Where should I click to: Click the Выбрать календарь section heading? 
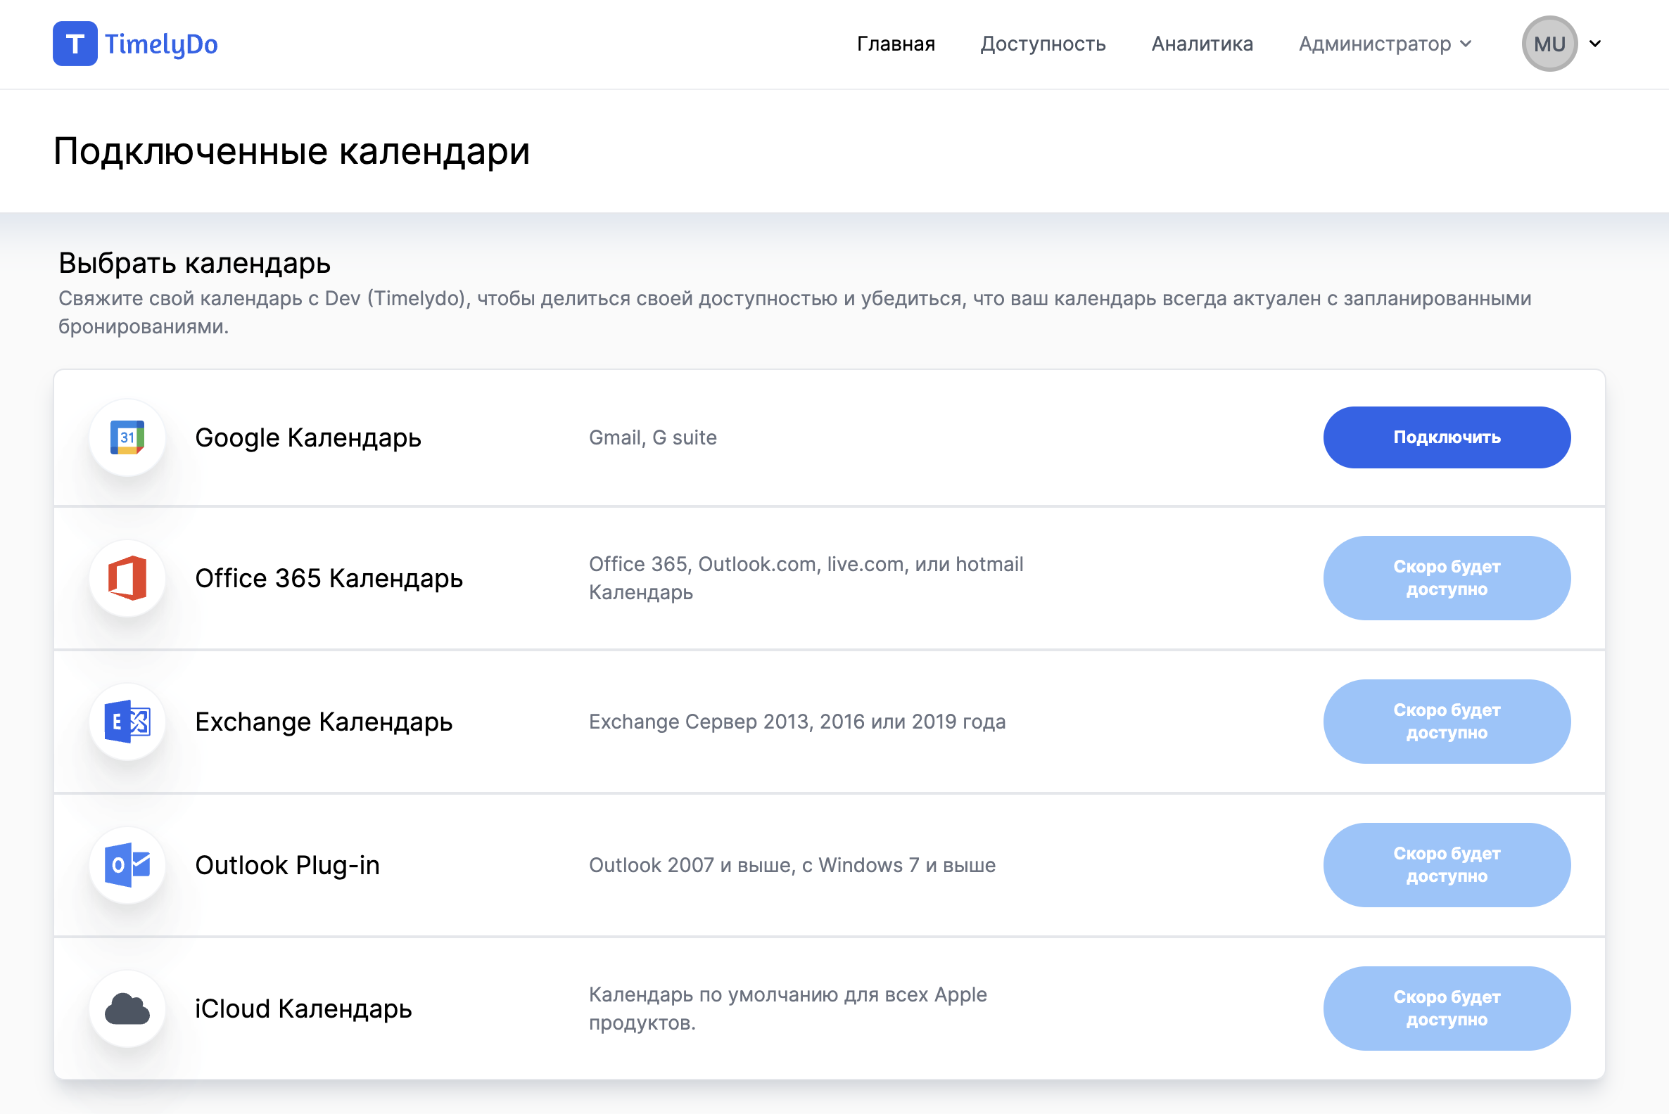pyautogui.click(x=194, y=263)
